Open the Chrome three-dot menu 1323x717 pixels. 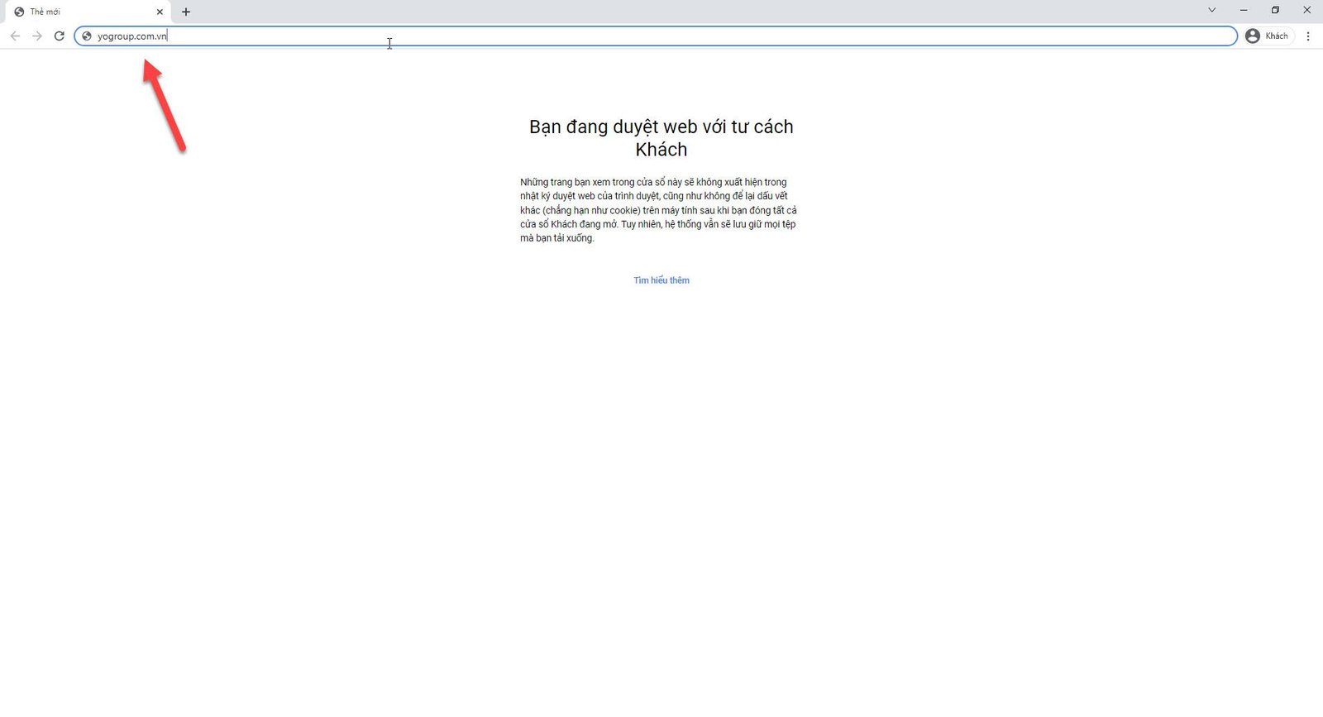click(1308, 36)
